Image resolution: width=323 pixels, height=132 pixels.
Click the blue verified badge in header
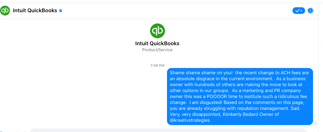[61, 11]
